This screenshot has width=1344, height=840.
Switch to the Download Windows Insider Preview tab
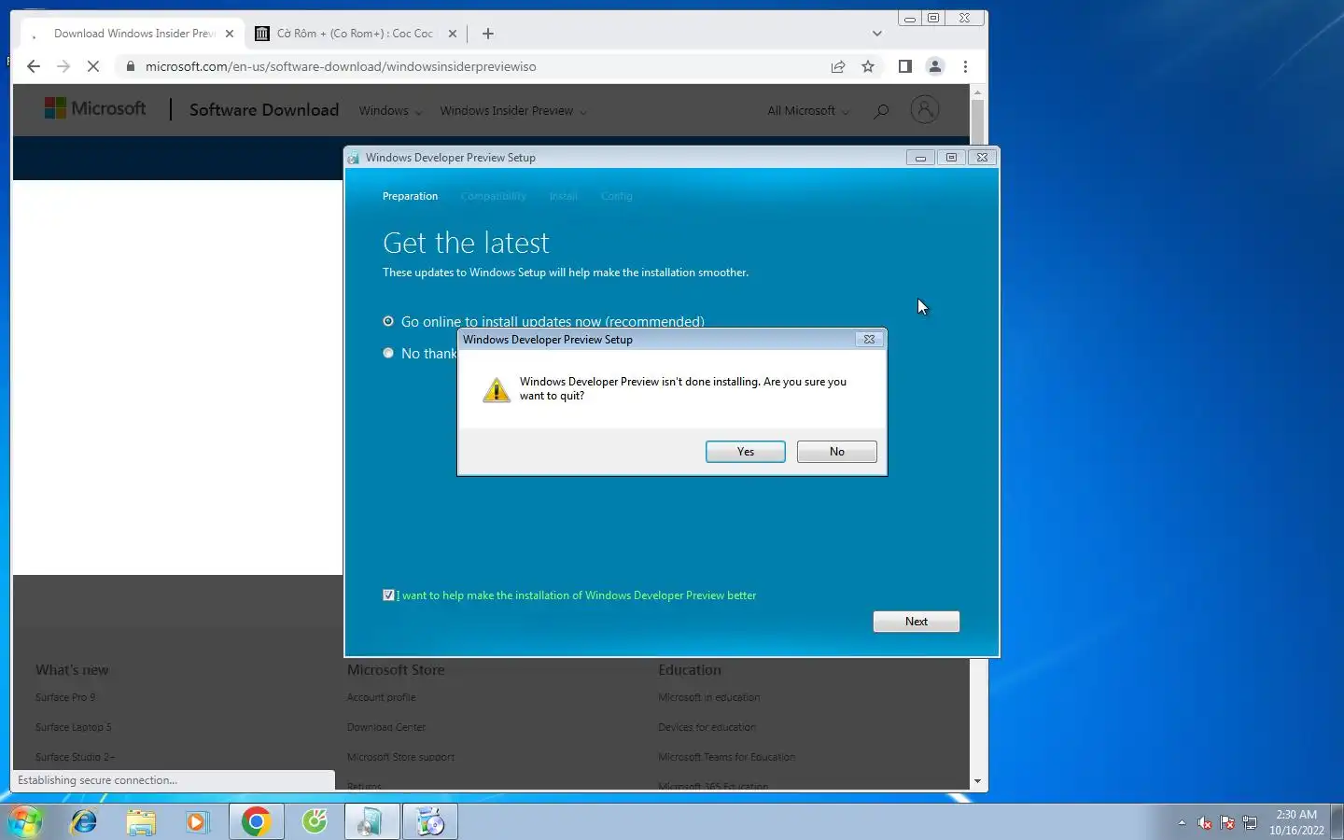131,34
